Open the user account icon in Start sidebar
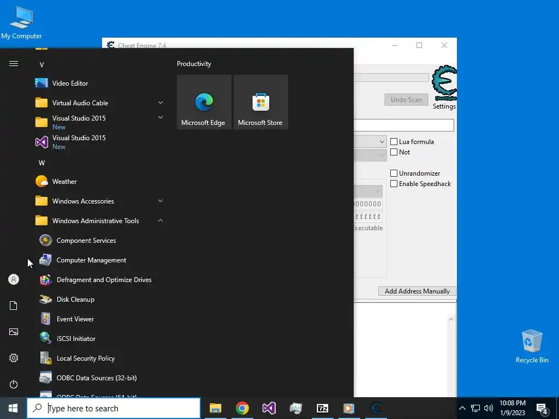The height and width of the screenshot is (419, 559). click(x=14, y=279)
